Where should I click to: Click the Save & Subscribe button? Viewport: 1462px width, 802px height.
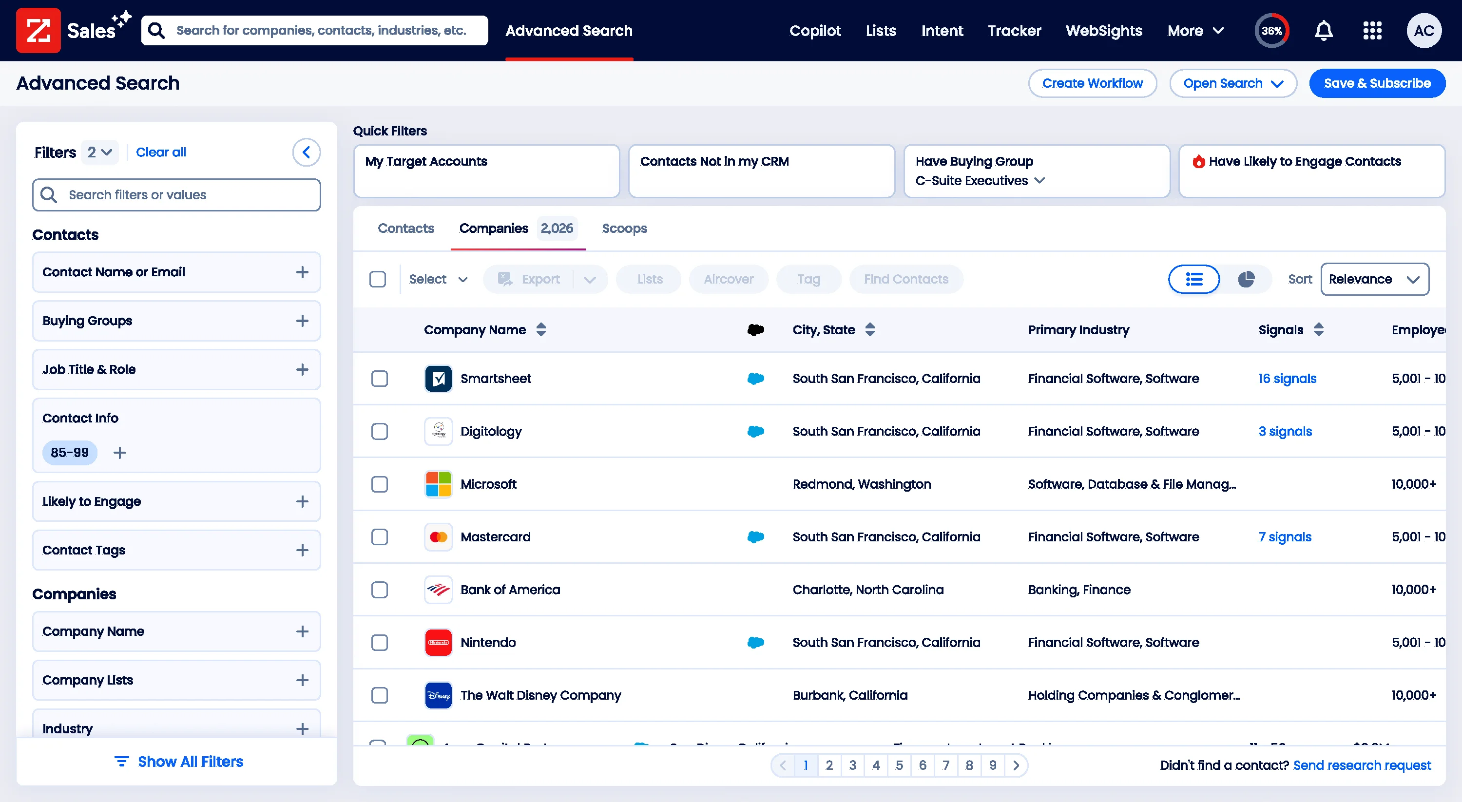pos(1377,83)
